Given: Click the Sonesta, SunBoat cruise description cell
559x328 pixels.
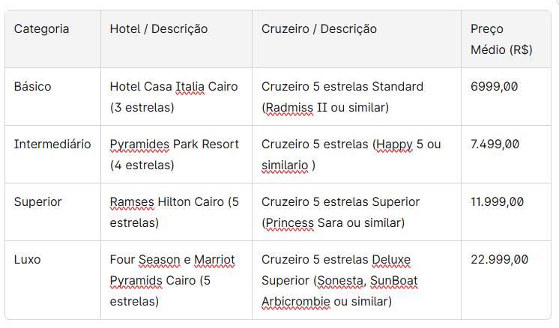Looking at the screenshot, I should (x=339, y=281).
